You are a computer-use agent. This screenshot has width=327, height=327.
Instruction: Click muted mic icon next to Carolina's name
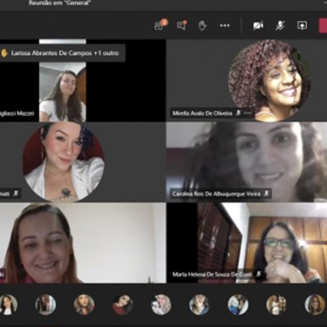click(x=267, y=194)
